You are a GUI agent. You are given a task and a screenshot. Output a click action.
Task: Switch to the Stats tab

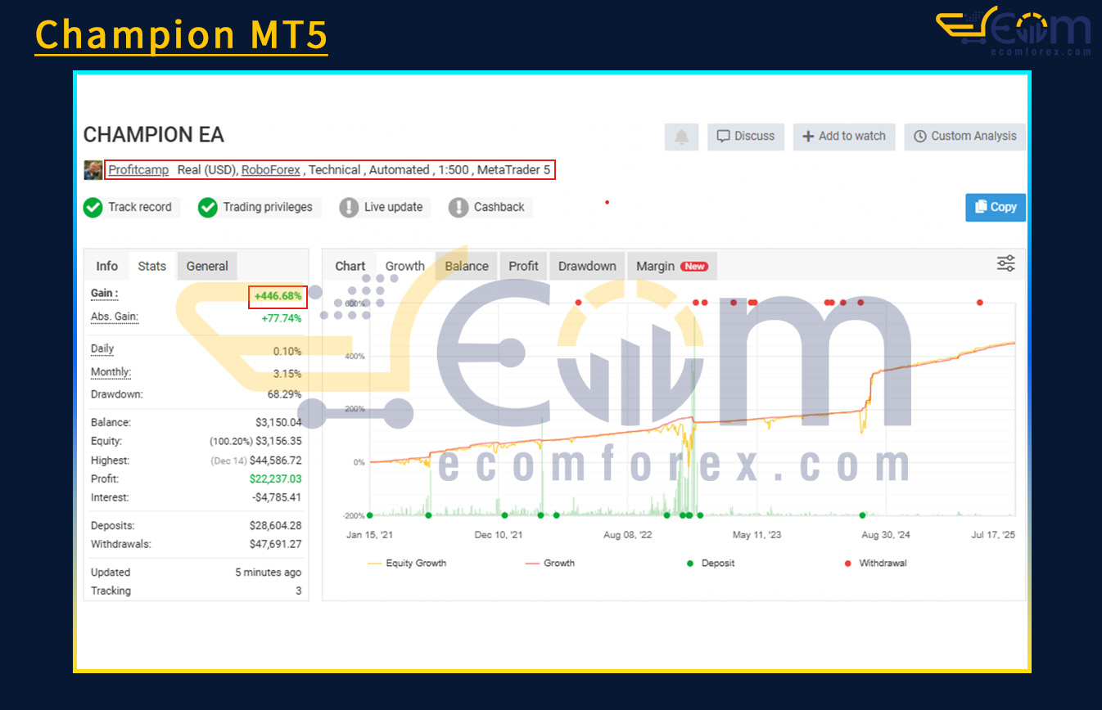(x=152, y=266)
